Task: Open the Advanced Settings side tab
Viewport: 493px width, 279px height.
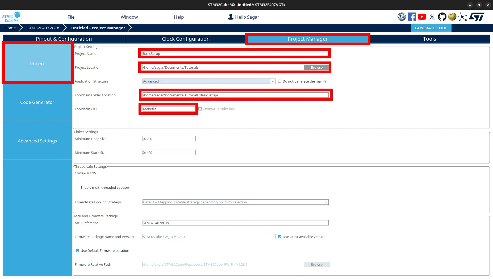Action: 37,141
